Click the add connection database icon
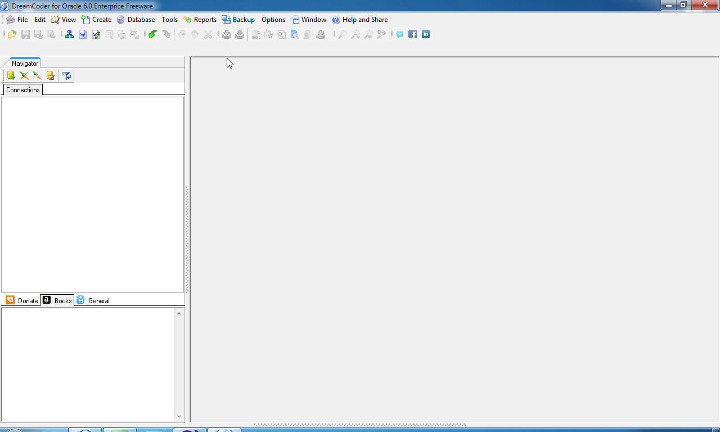 [x=11, y=75]
